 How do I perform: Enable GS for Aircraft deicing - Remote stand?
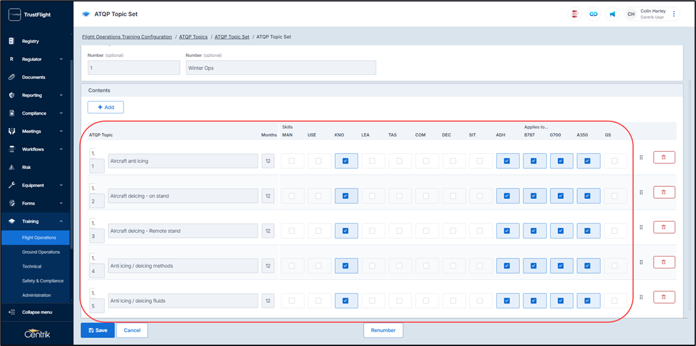[x=614, y=231]
